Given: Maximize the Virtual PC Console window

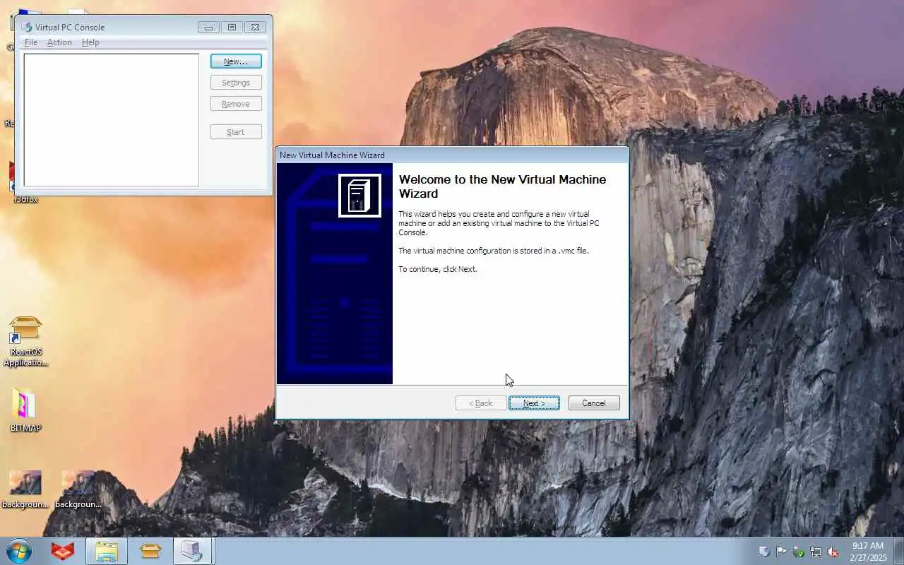Looking at the screenshot, I should pos(232,28).
